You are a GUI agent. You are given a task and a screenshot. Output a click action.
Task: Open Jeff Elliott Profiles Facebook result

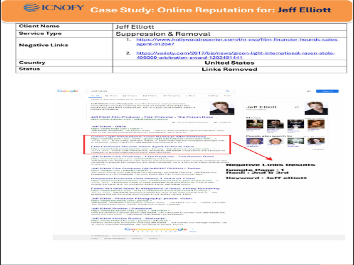point(122,208)
